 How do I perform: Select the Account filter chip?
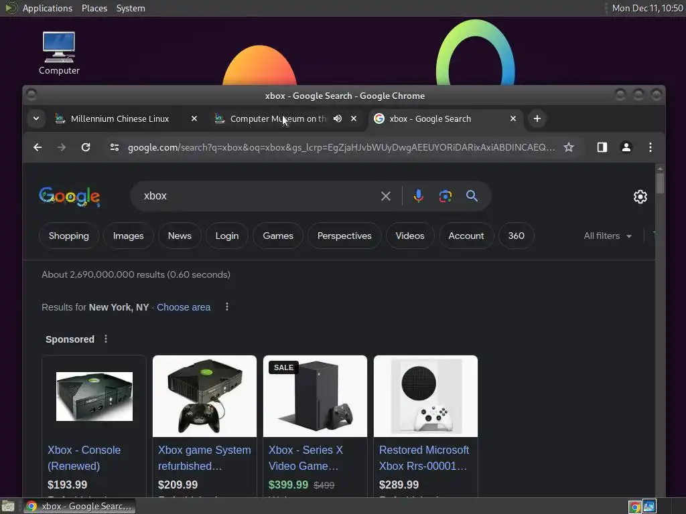tap(466, 236)
